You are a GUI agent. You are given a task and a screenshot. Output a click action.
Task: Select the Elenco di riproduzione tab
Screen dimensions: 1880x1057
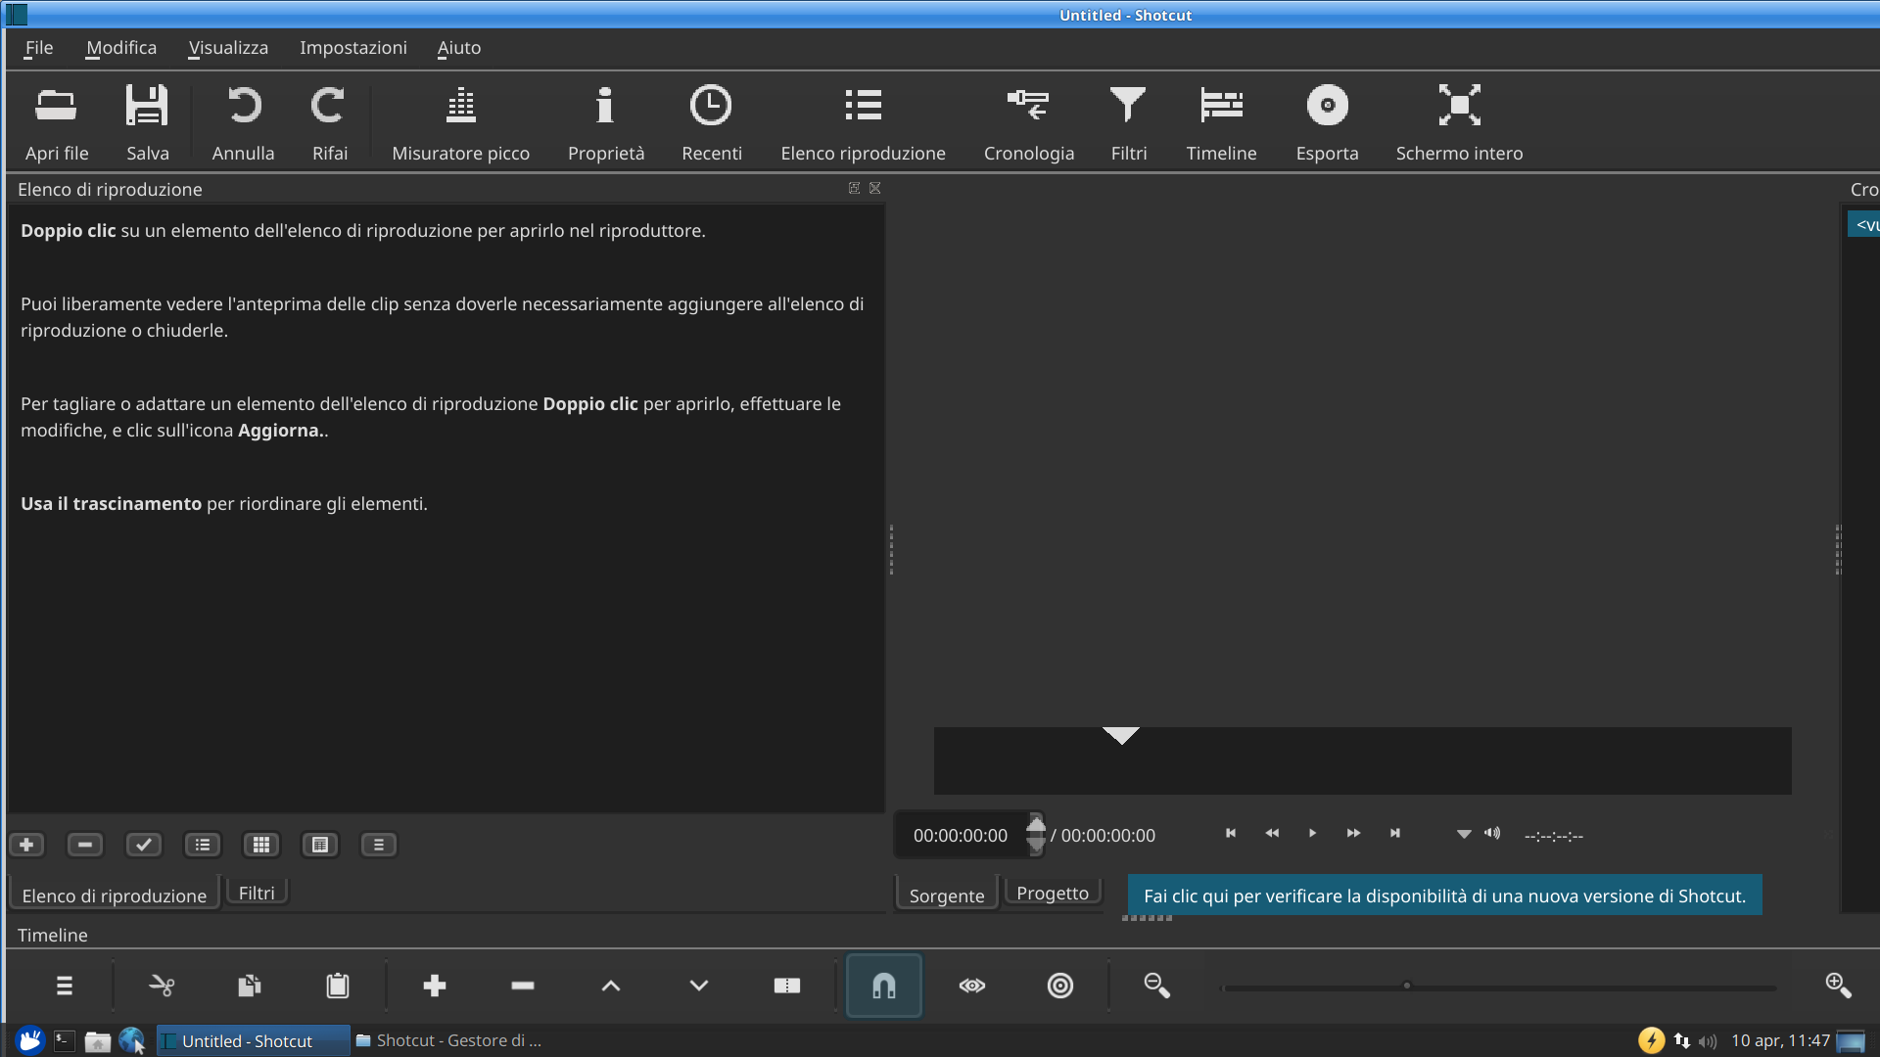[115, 895]
